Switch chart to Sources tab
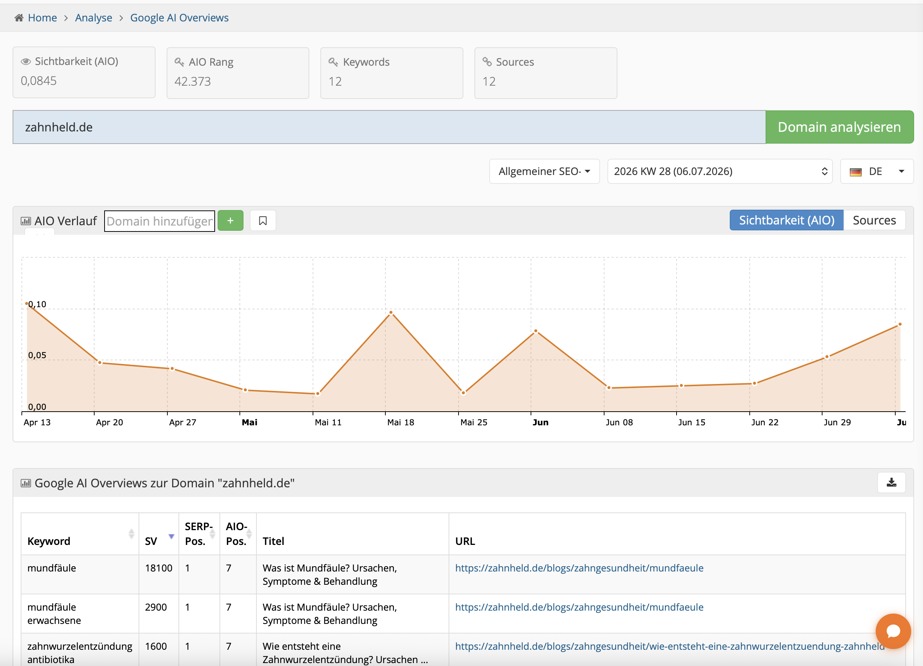923x666 pixels. coord(874,220)
